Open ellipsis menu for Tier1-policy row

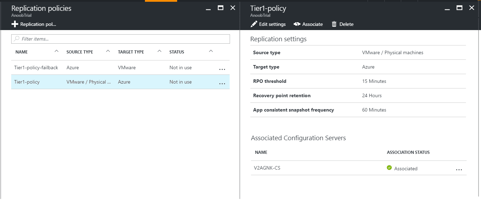[x=222, y=83]
